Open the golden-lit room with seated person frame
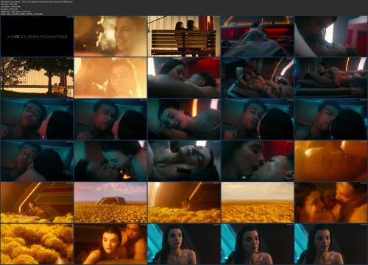Screen dimensions: 368x265 [x=37, y=203]
